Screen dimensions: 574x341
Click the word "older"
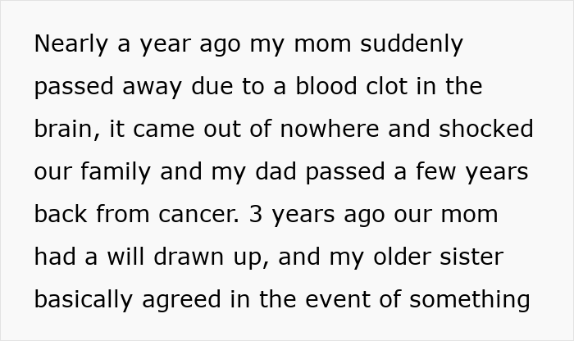pos(403,257)
